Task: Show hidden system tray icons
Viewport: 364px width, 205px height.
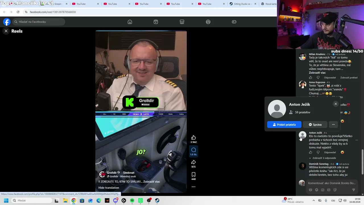Action: coord(313,200)
